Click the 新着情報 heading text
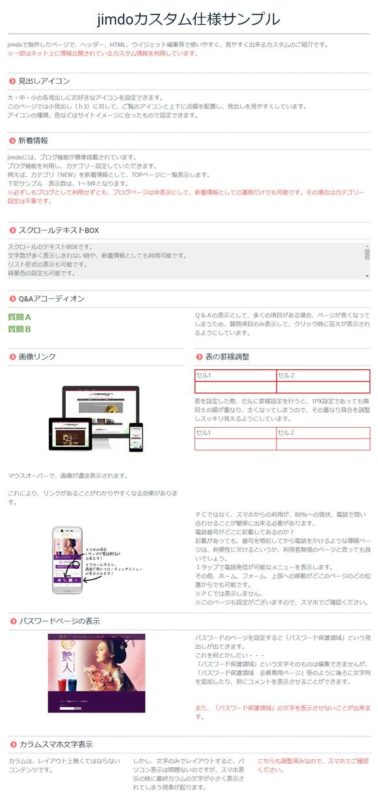 pos(33,140)
